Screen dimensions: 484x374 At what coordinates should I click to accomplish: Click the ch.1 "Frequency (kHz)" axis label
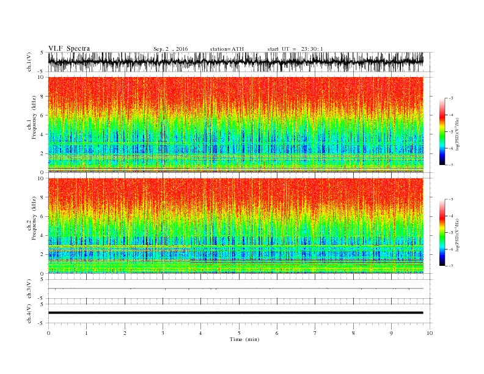34,117
